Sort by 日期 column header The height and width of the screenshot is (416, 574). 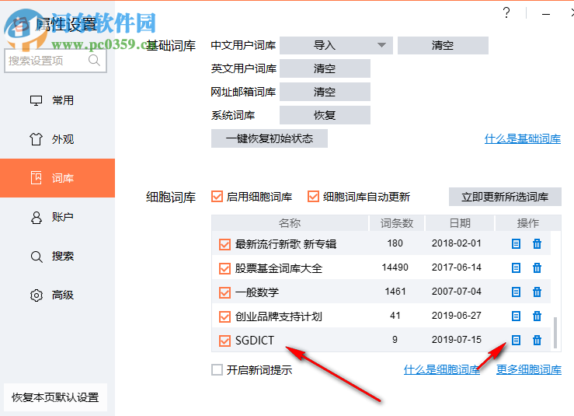tap(460, 223)
